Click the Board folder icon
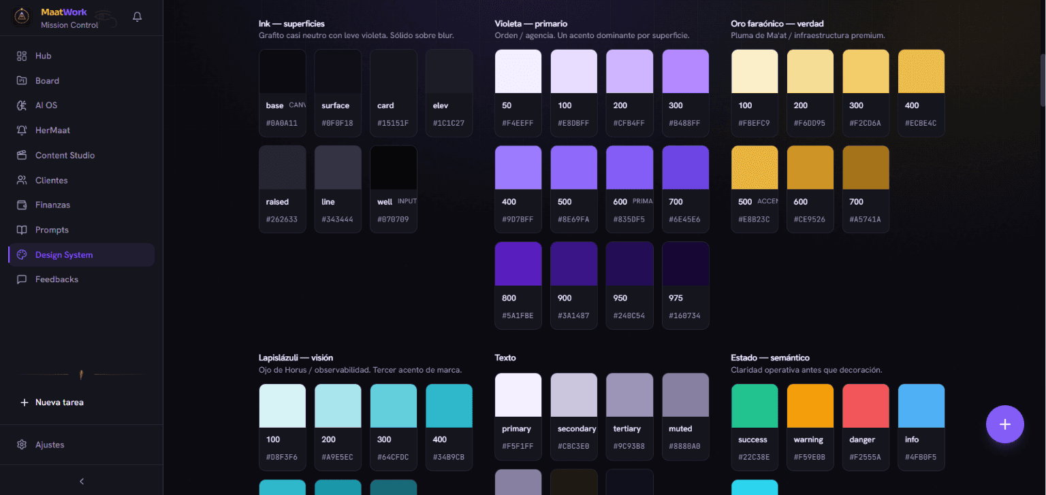The image size is (1046, 495). (x=22, y=80)
